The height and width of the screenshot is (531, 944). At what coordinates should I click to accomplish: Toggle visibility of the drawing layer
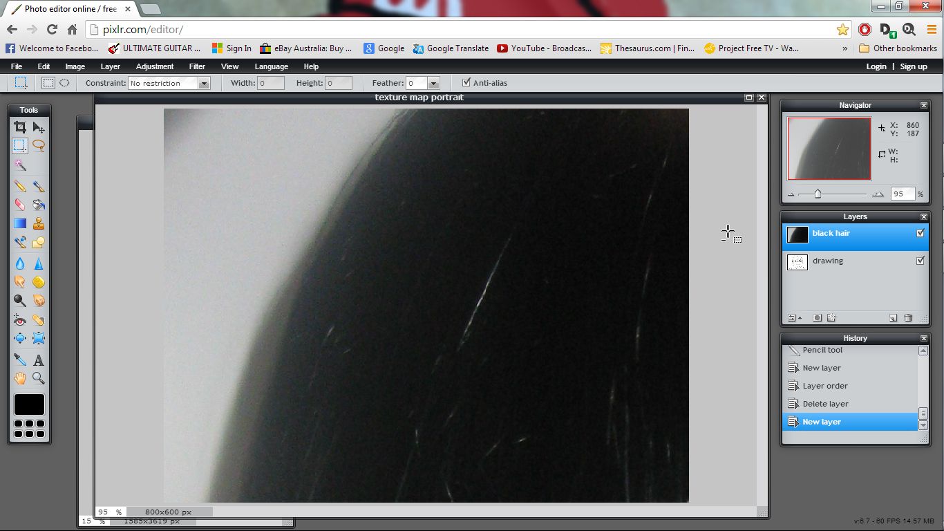point(920,261)
